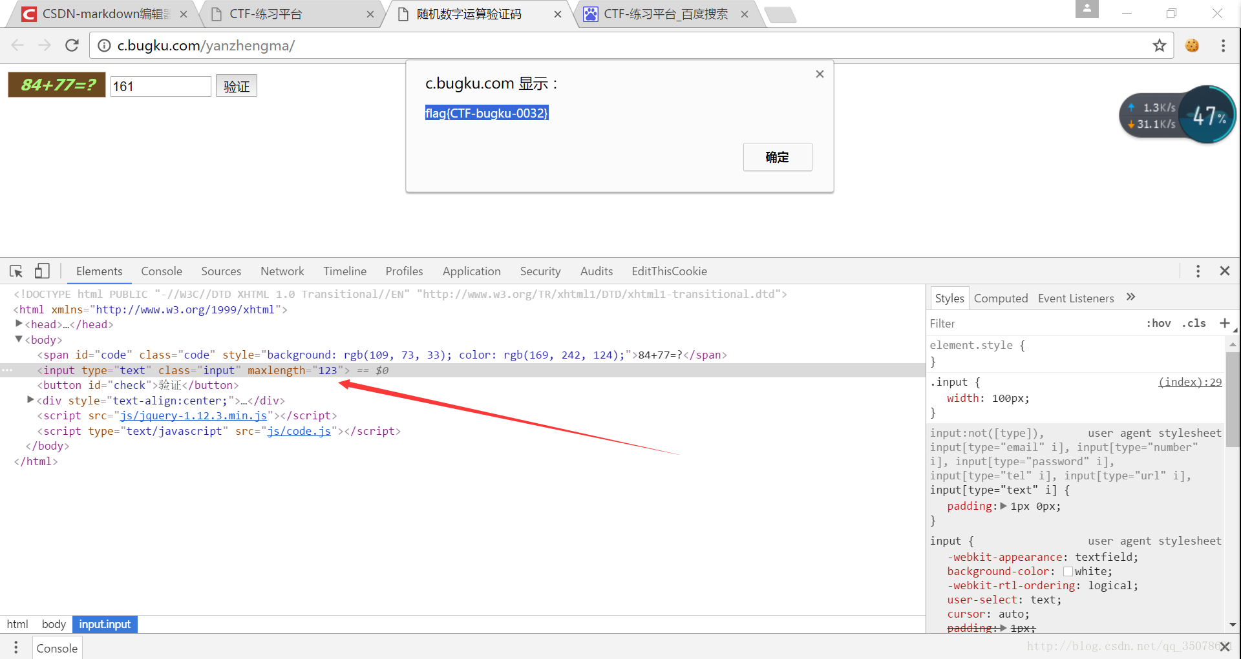Open the Profiles tab

[404, 271]
